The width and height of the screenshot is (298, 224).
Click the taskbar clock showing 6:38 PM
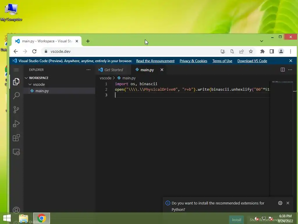[x=285, y=218]
